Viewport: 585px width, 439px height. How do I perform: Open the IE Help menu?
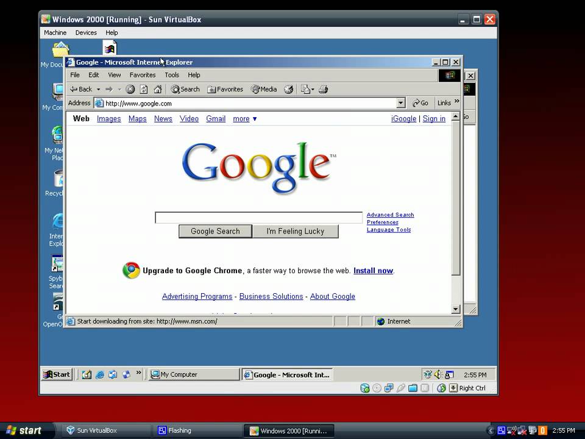194,75
